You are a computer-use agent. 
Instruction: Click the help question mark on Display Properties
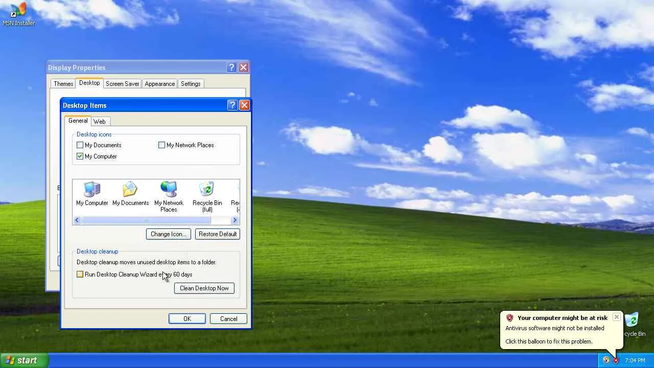point(231,67)
